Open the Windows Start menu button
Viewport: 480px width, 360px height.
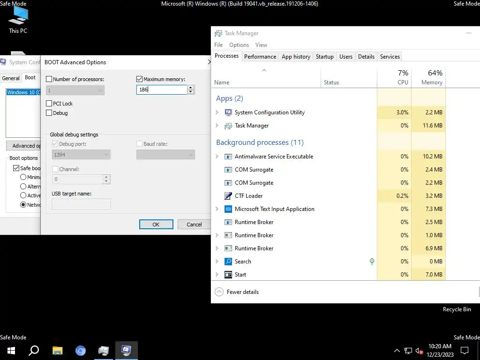11,351
